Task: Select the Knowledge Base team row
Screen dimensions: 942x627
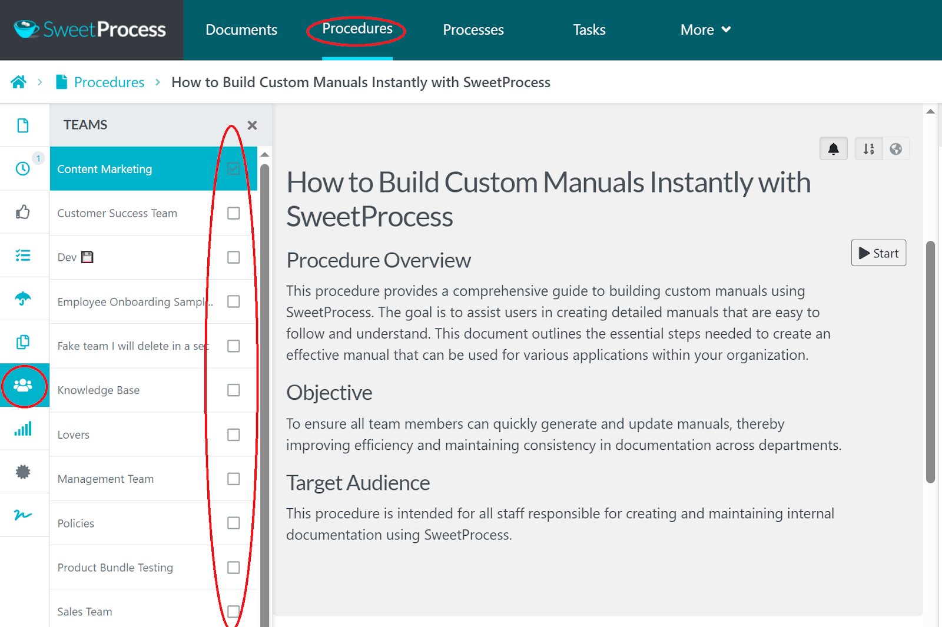Action: point(154,390)
